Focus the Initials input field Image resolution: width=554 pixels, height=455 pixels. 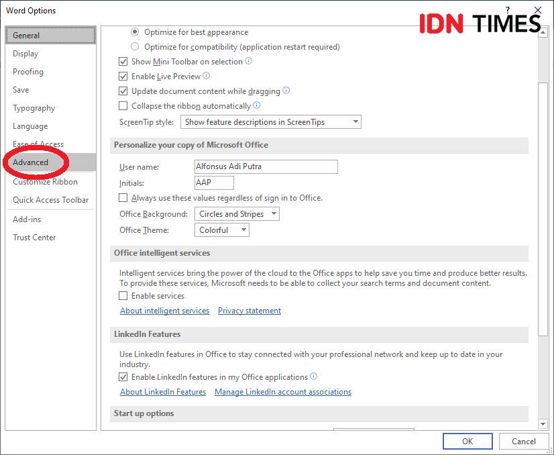214,183
